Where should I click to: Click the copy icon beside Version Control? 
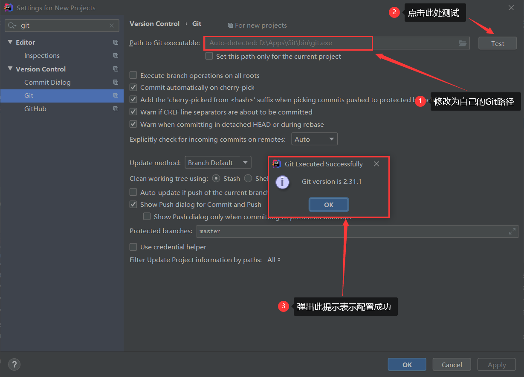[x=116, y=69]
